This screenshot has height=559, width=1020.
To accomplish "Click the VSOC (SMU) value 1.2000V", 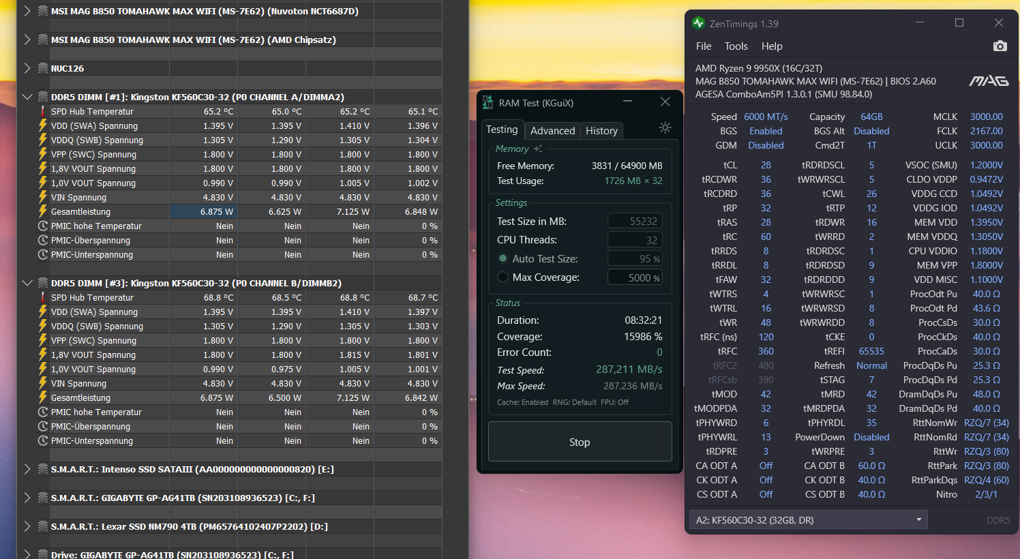I will (x=987, y=165).
